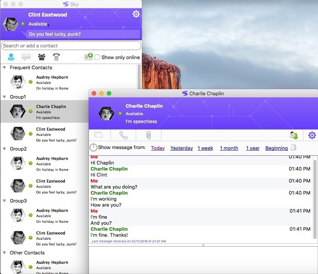Collapse the Other Contacts section
Viewport: 318px width, 274px height.
coord(4,253)
